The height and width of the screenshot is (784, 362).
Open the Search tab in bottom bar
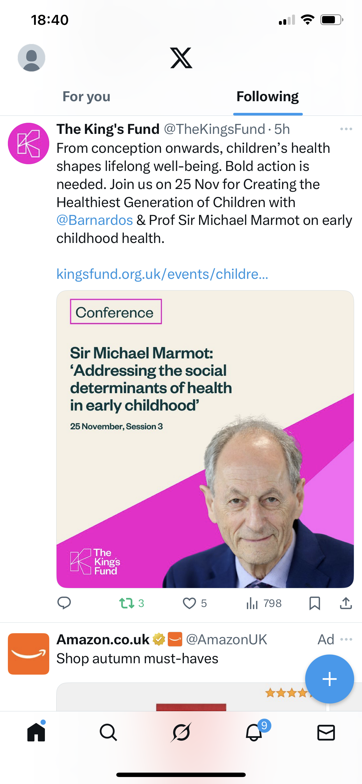click(x=108, y=732)
